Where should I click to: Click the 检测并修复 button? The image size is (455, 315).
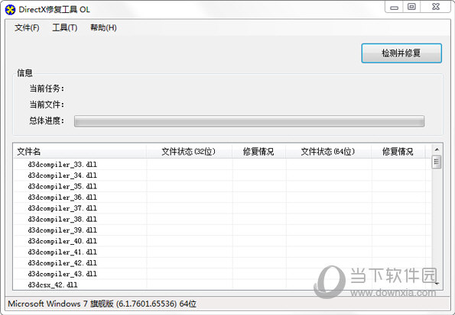401,53
